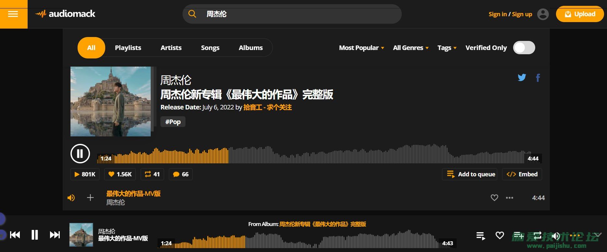
Task: Share the album on Twitter
Action: 522,78
